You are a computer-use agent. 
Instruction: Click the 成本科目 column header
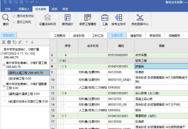(x=93, y=46)
